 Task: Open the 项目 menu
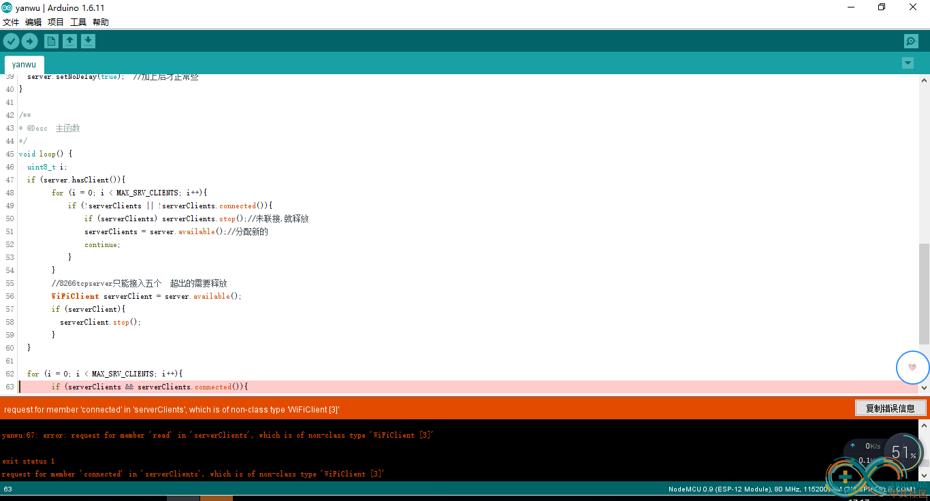[56, 22]
